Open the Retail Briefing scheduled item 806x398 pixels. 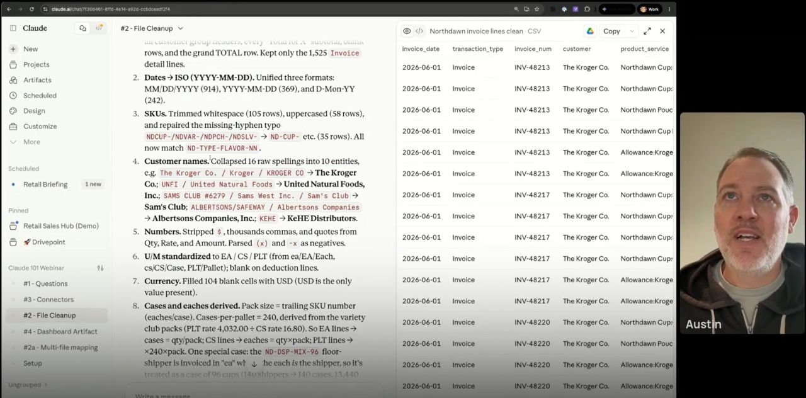pyautogui.click(x=45, y=185)
